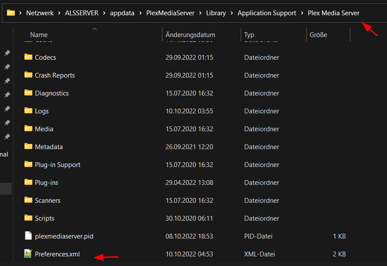Select the Plug-ins folder icon
The height and width of the screenshot is (266, 387).
28,182
